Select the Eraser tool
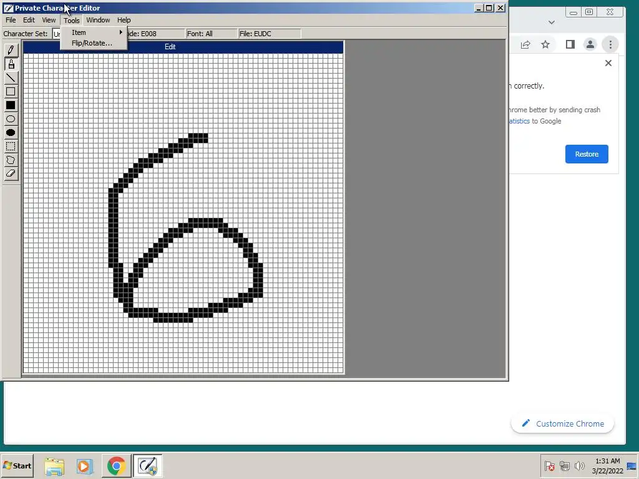This screenshot has width=639, height=479. click(11, 173)
